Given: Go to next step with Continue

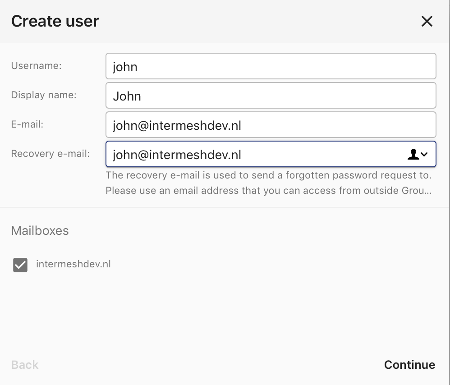Looking at the screenshot, I should point(409,365).
